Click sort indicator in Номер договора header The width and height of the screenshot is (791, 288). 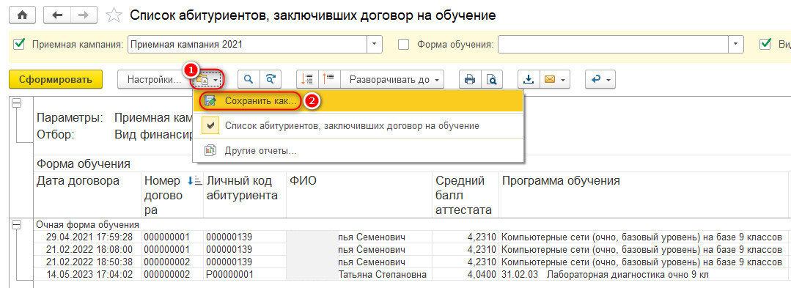pos(194,180)
